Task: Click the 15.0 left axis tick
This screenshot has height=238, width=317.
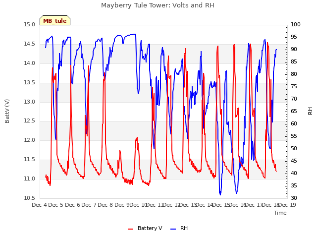Action: [x=30, y=25]
